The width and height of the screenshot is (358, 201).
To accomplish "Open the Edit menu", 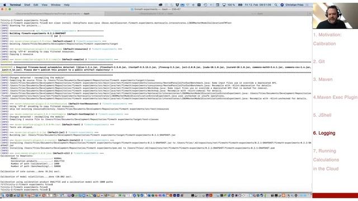I will (x=36, y=5).
